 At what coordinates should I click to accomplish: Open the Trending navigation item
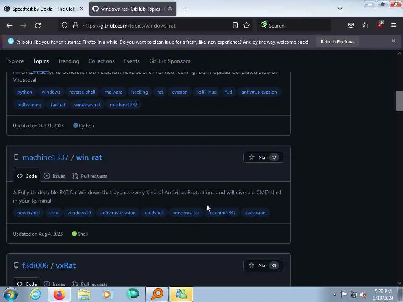pyautogui.click(x=68, y=61)
